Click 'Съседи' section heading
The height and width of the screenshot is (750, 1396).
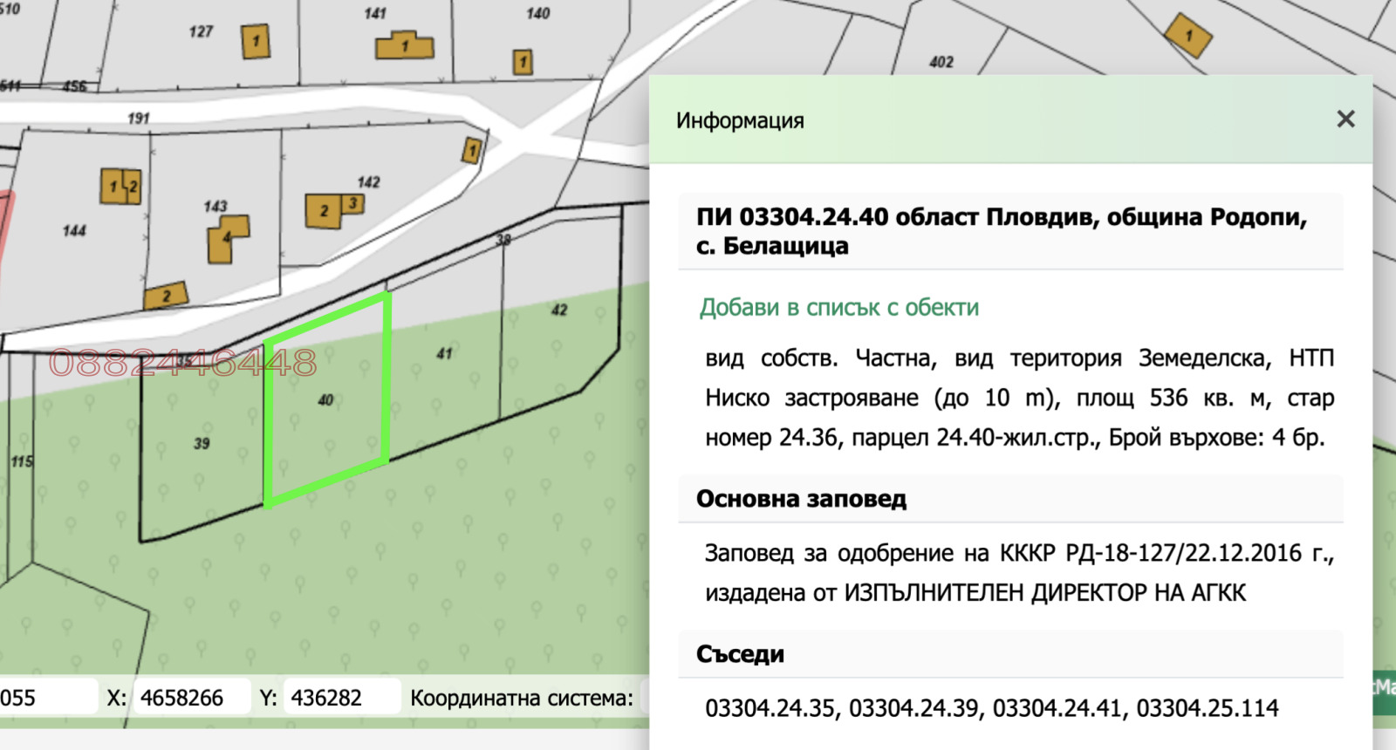pos(740,654)
